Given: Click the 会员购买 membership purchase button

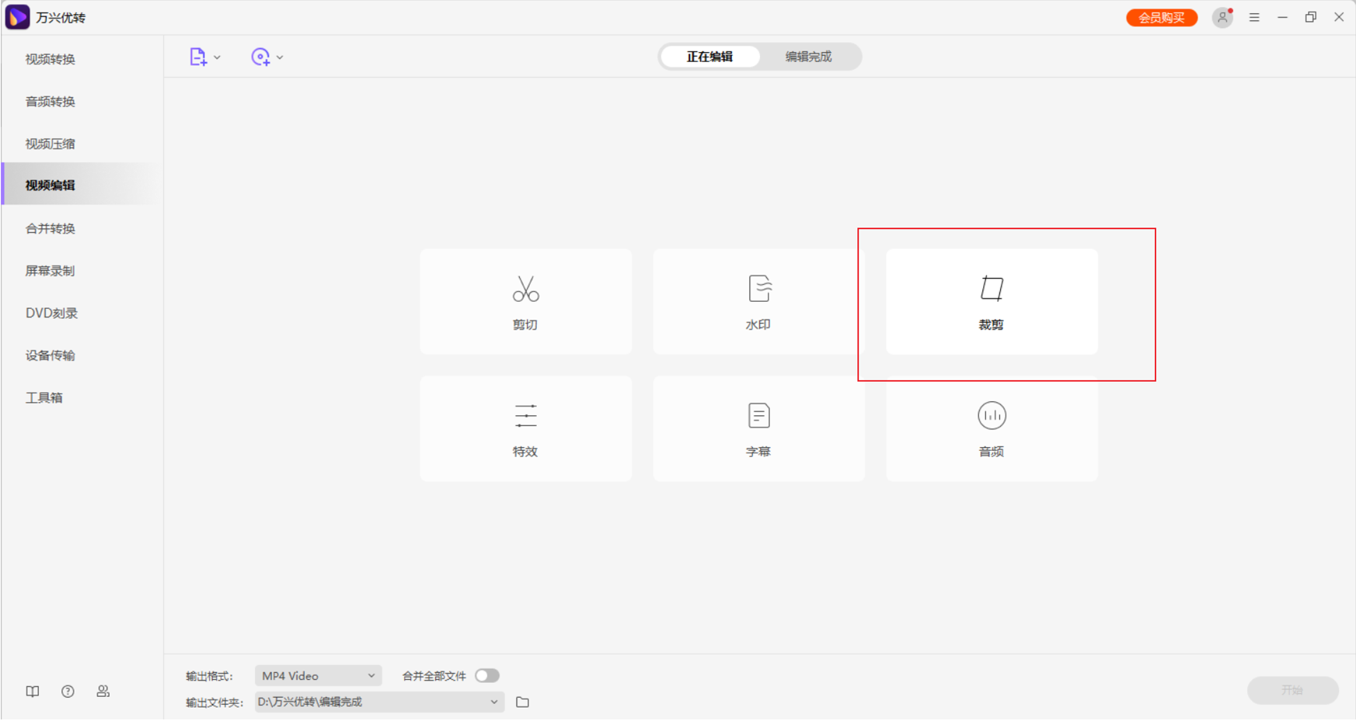Looking at the screenshot, I should point(1162,16).
